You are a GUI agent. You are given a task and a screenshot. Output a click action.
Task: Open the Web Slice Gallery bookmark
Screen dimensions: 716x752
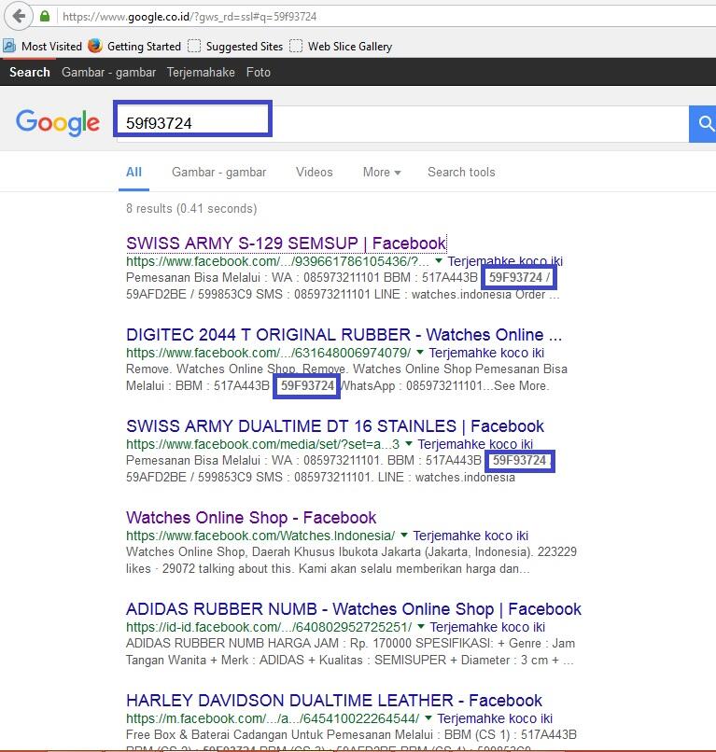342,46
